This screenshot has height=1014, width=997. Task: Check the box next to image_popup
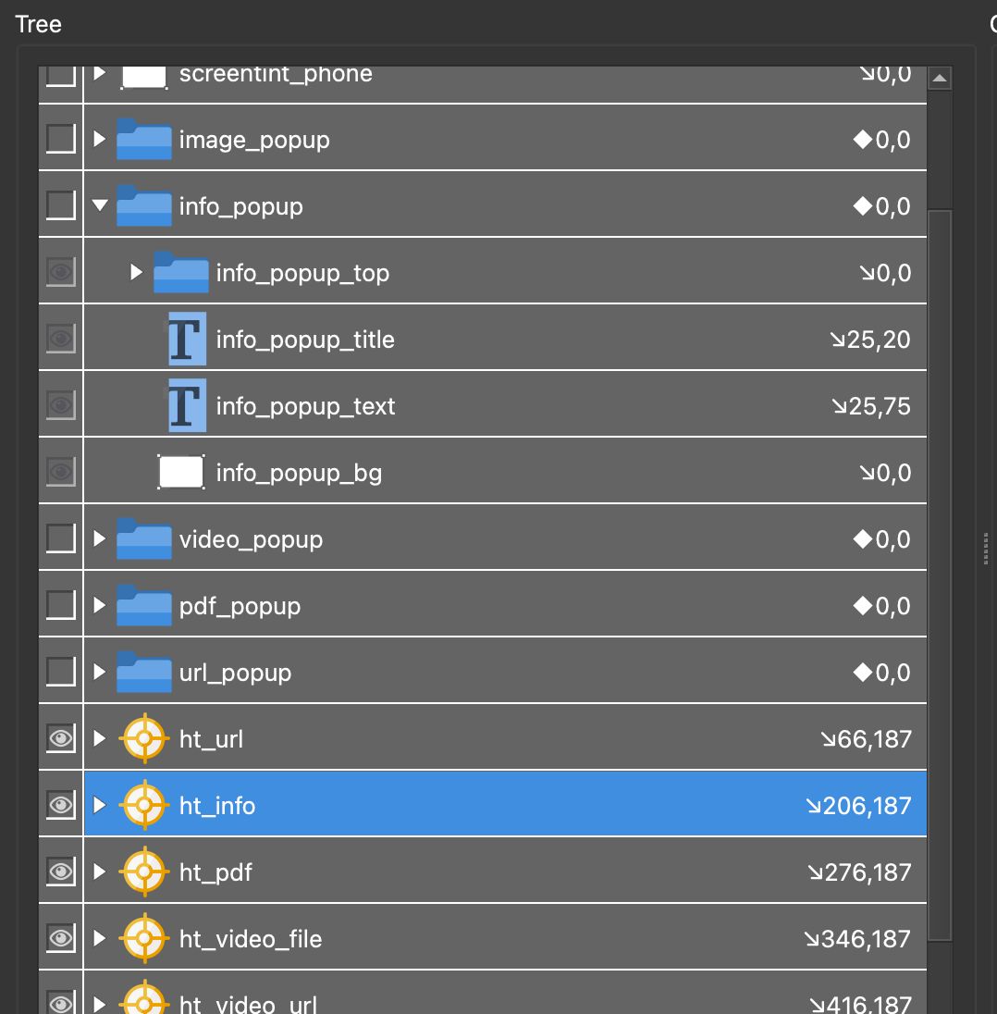pyautogui.click(x=59, y=138)
